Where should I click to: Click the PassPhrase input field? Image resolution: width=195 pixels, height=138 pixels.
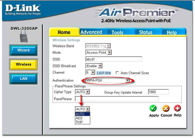pos(117,99)
